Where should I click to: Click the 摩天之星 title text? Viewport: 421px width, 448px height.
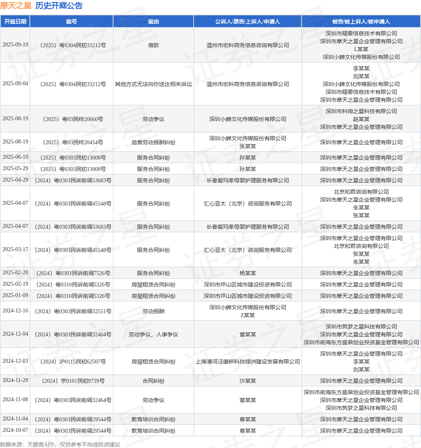coord(16,6)
